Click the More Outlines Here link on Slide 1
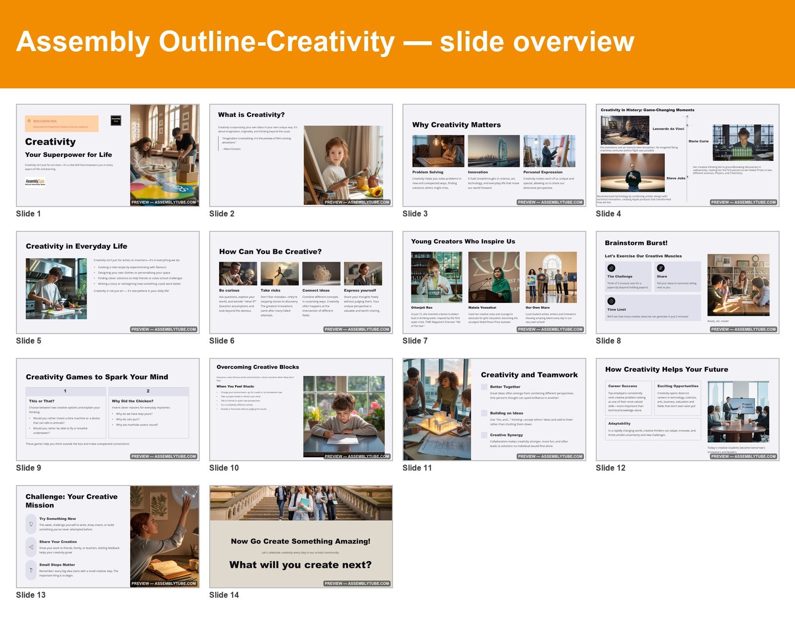This screenshot has height=628, width=795. pyautogui.click(x=45, y=121)
